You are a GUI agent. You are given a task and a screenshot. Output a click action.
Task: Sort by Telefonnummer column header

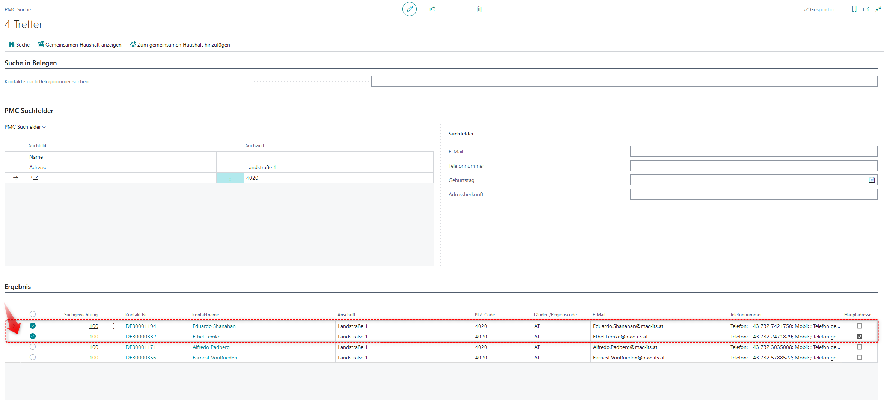point(746,315)
